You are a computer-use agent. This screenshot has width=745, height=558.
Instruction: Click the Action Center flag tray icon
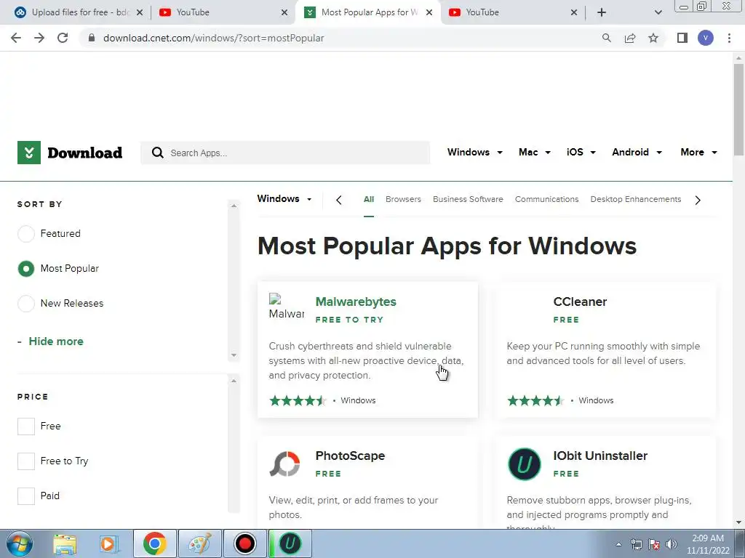(654, 544)
